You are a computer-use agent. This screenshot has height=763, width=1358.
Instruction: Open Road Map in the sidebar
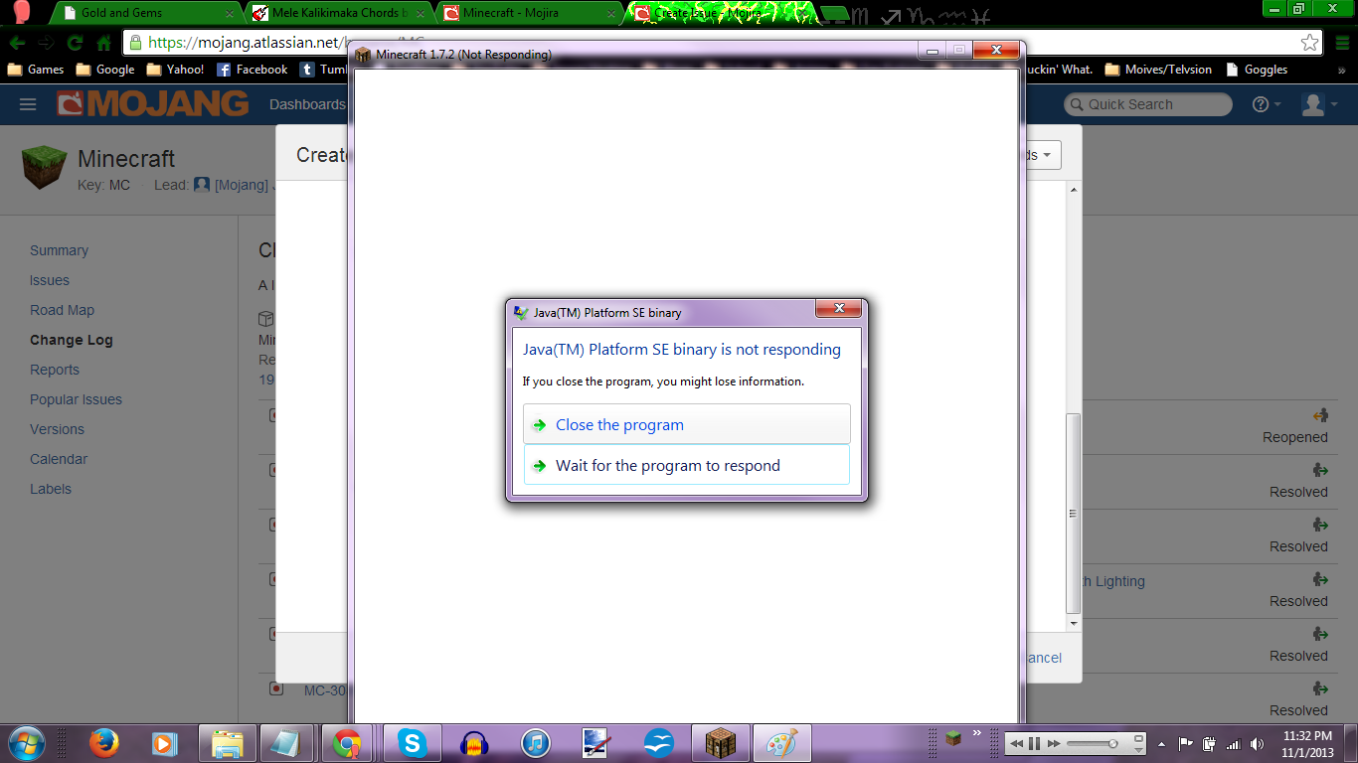(62, 310)
